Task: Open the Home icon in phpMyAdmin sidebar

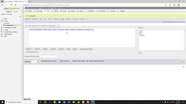Action: (x=7, y=12)
